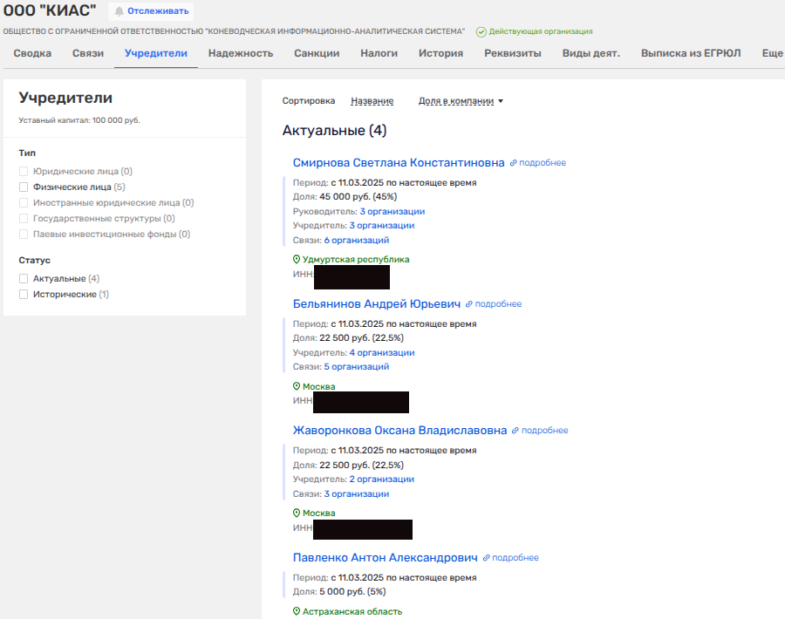Open the Выписка из ЕГРЮЛ tab
Screen dimensions: 785x619
[690, 53]
